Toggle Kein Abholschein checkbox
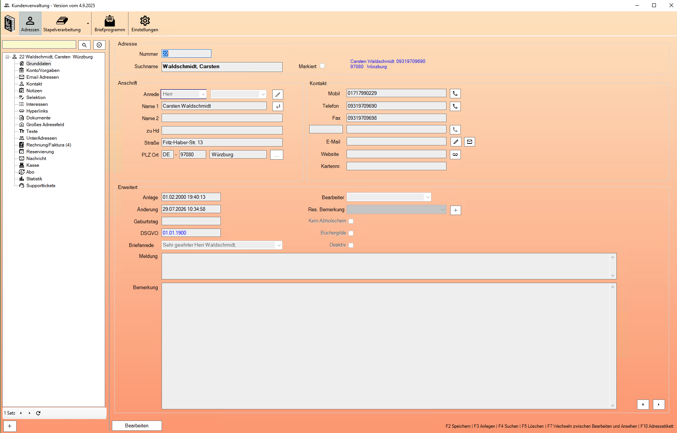 (x=351, y=221)
